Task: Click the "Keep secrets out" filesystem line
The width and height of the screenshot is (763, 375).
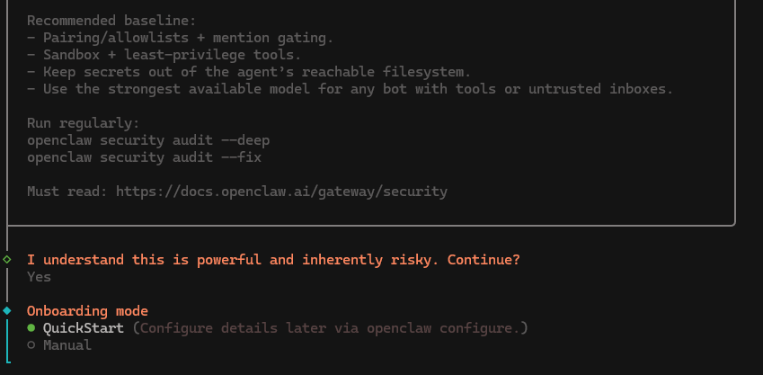Action: click(249, 71)
